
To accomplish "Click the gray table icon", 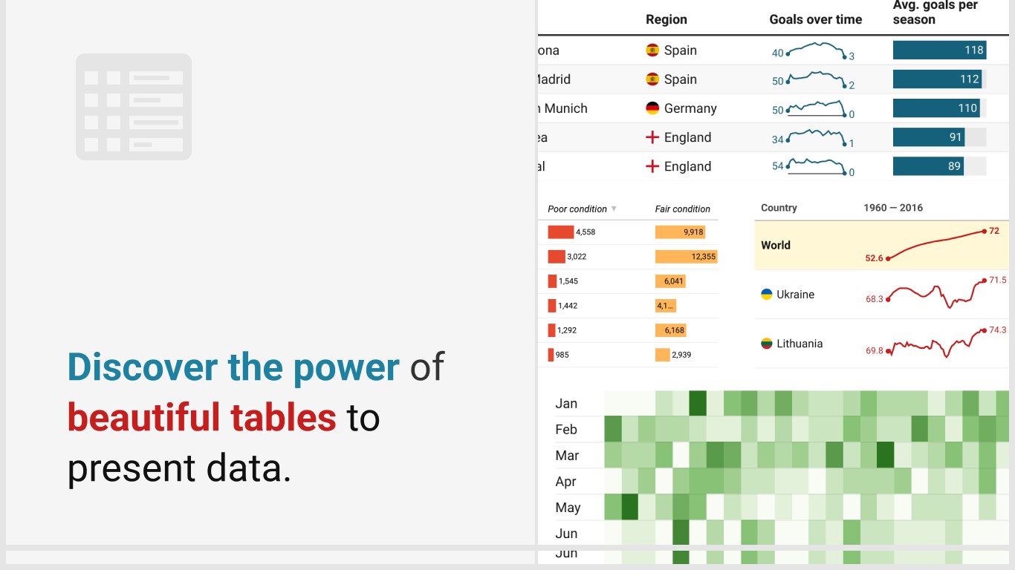I will 134,107.
